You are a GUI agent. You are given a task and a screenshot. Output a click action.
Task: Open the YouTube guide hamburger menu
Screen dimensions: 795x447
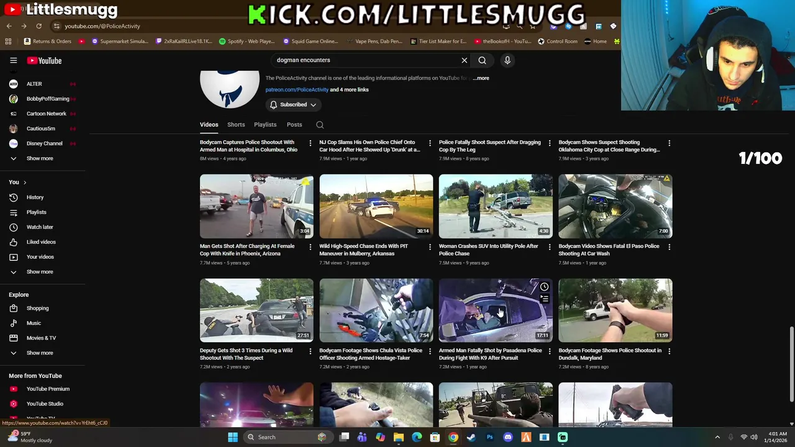[13, 60]
